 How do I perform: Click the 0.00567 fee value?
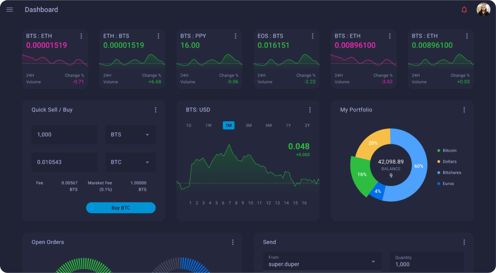(x=69, y=183)
